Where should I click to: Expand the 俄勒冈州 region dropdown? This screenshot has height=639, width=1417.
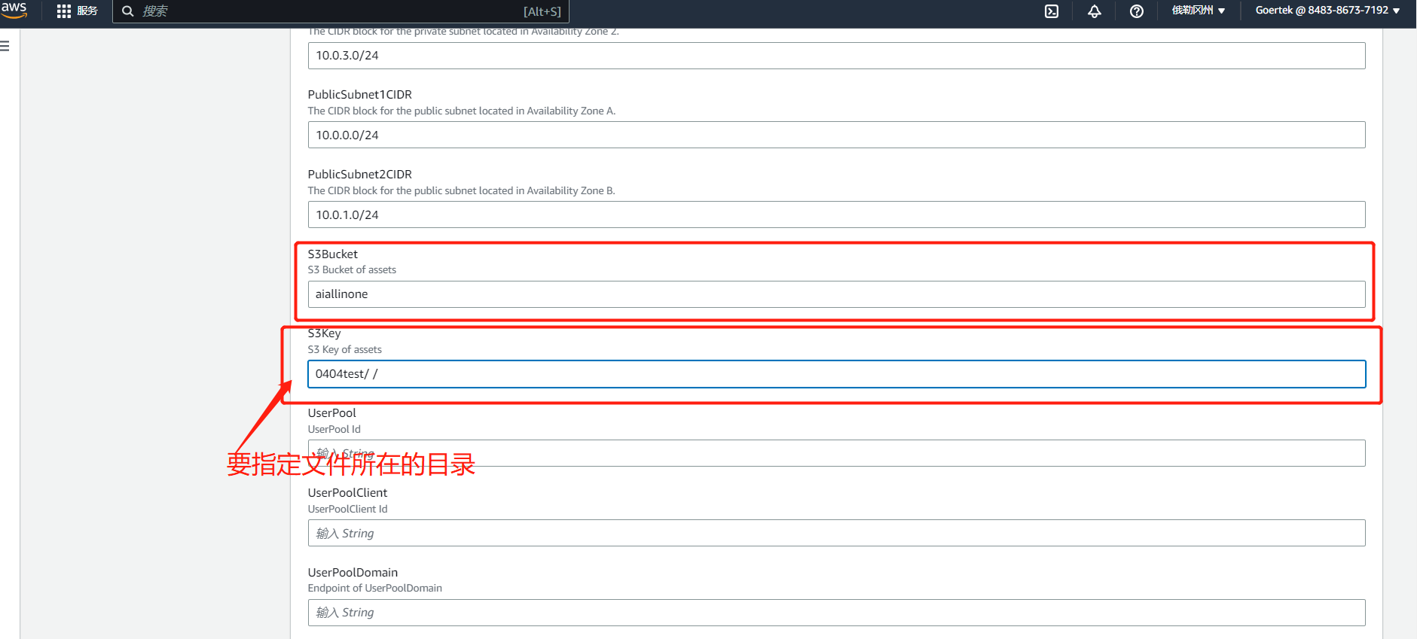[1198, 11]
